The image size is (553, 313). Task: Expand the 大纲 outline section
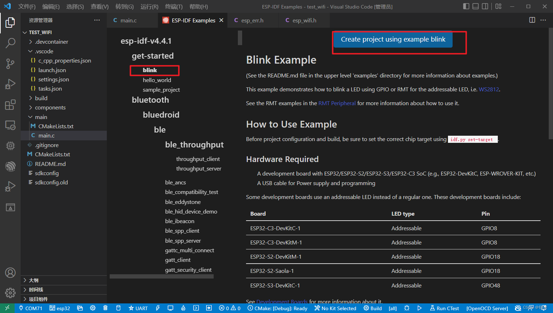(64, 280)
